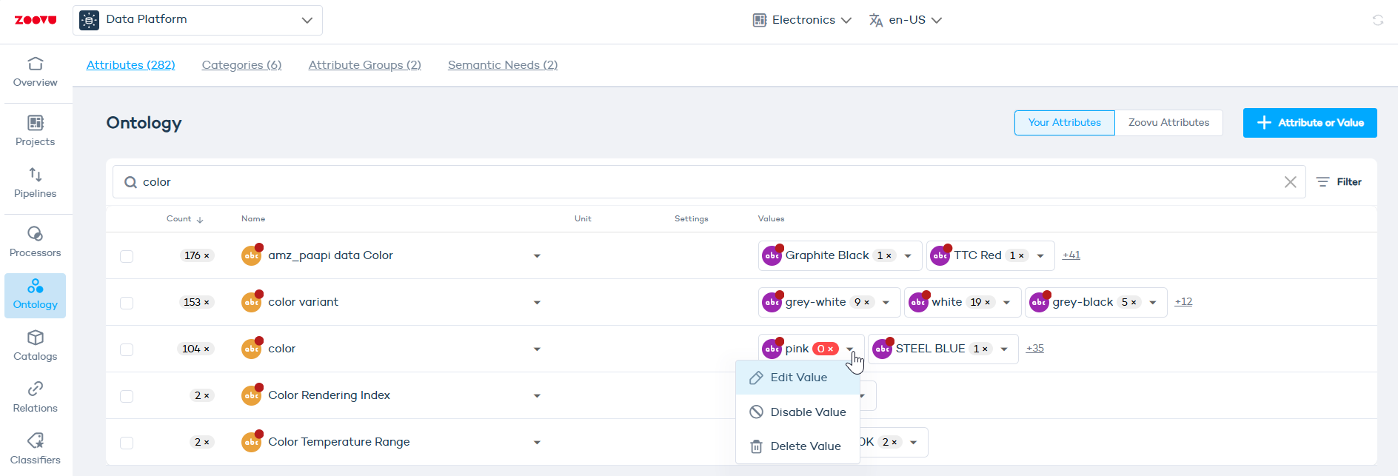Go to Projects in sidebar
Image resolution: width=1398 pixels, height=476 pixels.
coord(36,131)
